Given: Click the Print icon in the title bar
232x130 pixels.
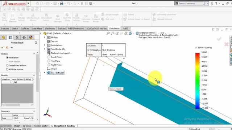Looking at the screenshot, I should pos(62,3).
